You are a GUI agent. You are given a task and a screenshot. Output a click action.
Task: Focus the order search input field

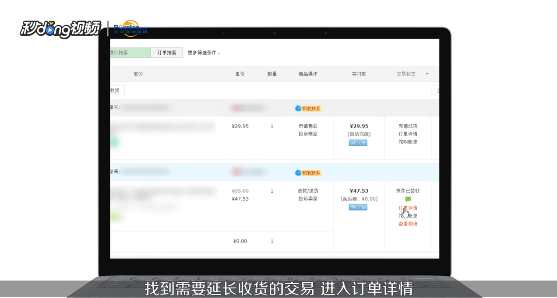point(130,53)
